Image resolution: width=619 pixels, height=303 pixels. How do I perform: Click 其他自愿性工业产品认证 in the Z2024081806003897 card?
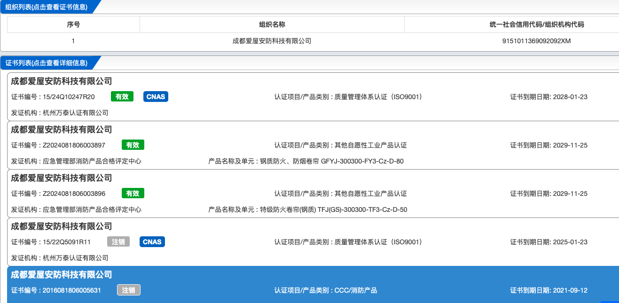[x=370, y=145]
